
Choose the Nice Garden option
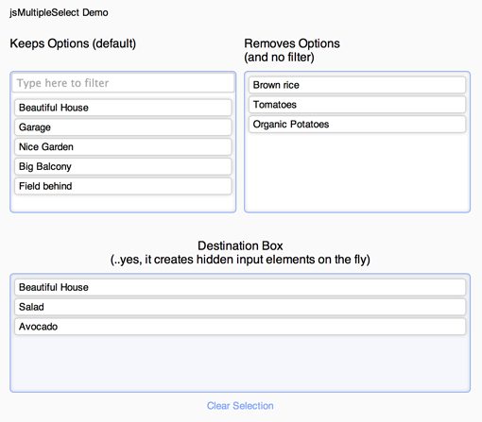tap(123, 147)
